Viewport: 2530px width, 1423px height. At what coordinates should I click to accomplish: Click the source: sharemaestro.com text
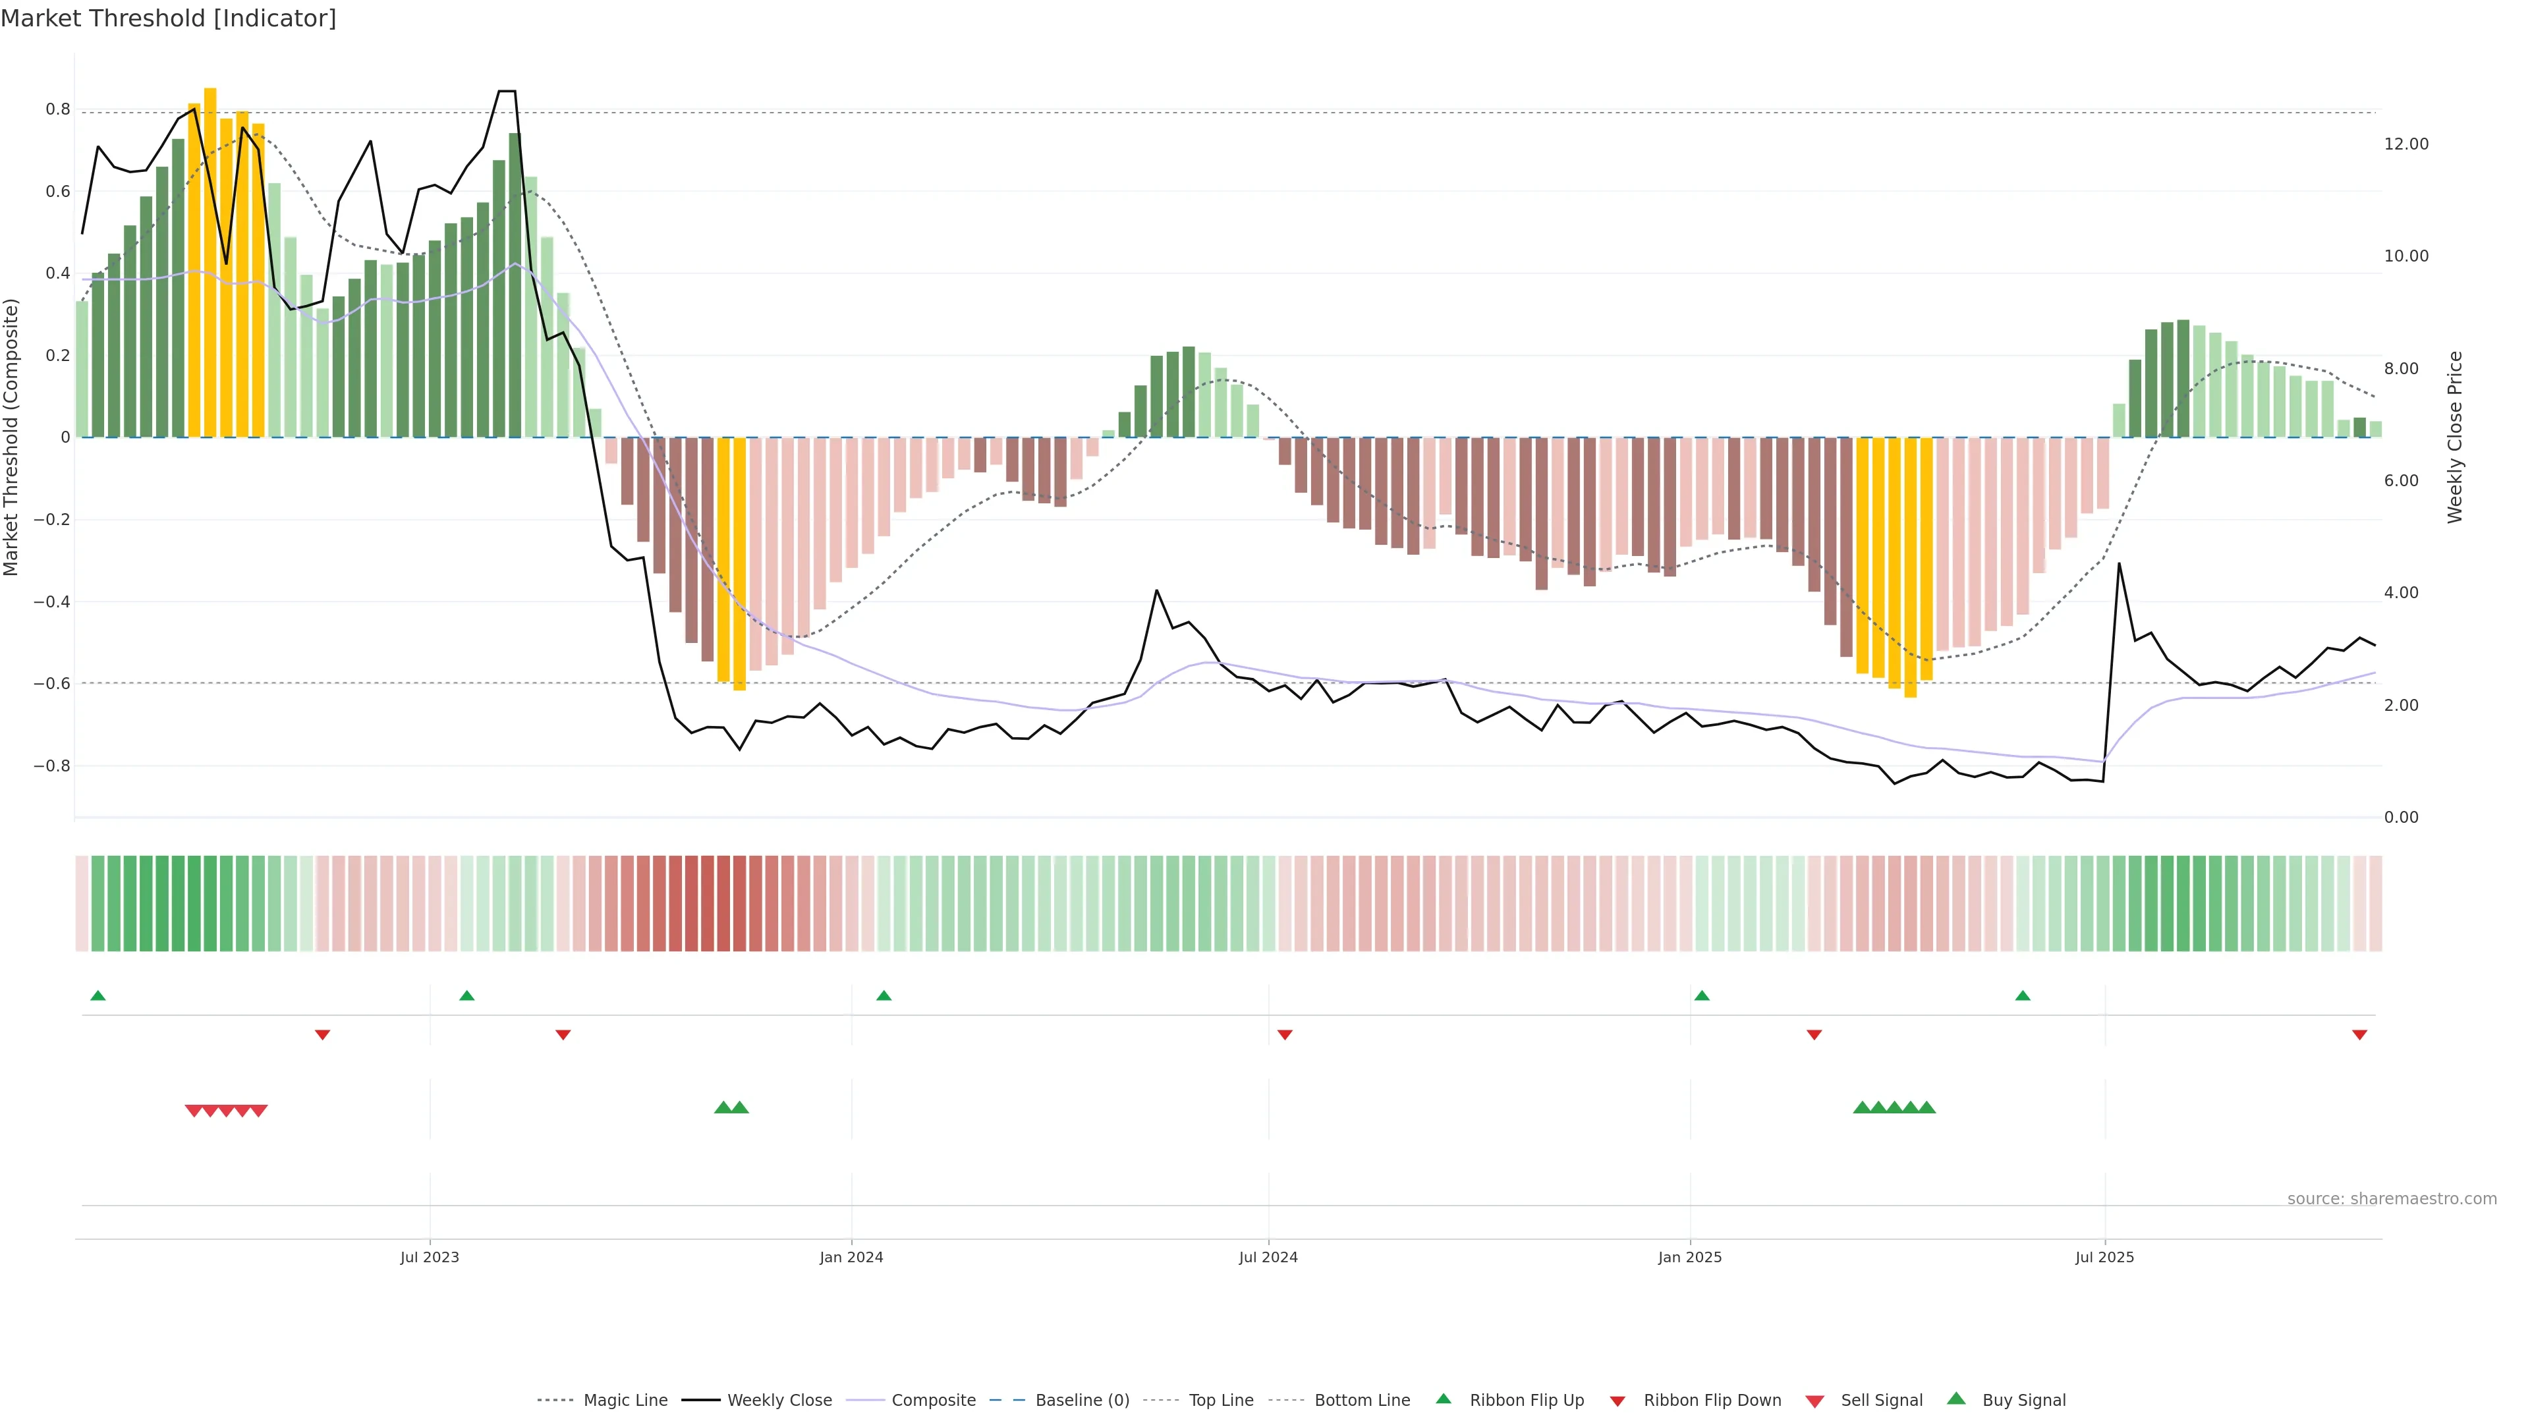[2392, 1198]
